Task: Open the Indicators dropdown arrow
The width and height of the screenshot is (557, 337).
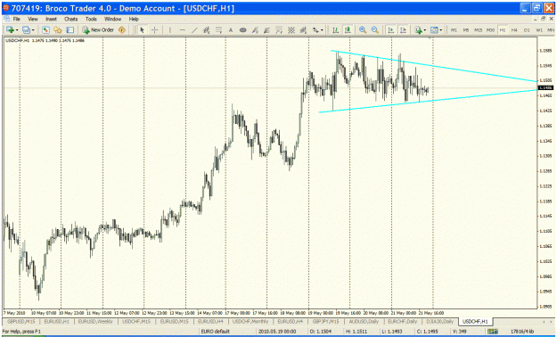Action: (425, 30)
